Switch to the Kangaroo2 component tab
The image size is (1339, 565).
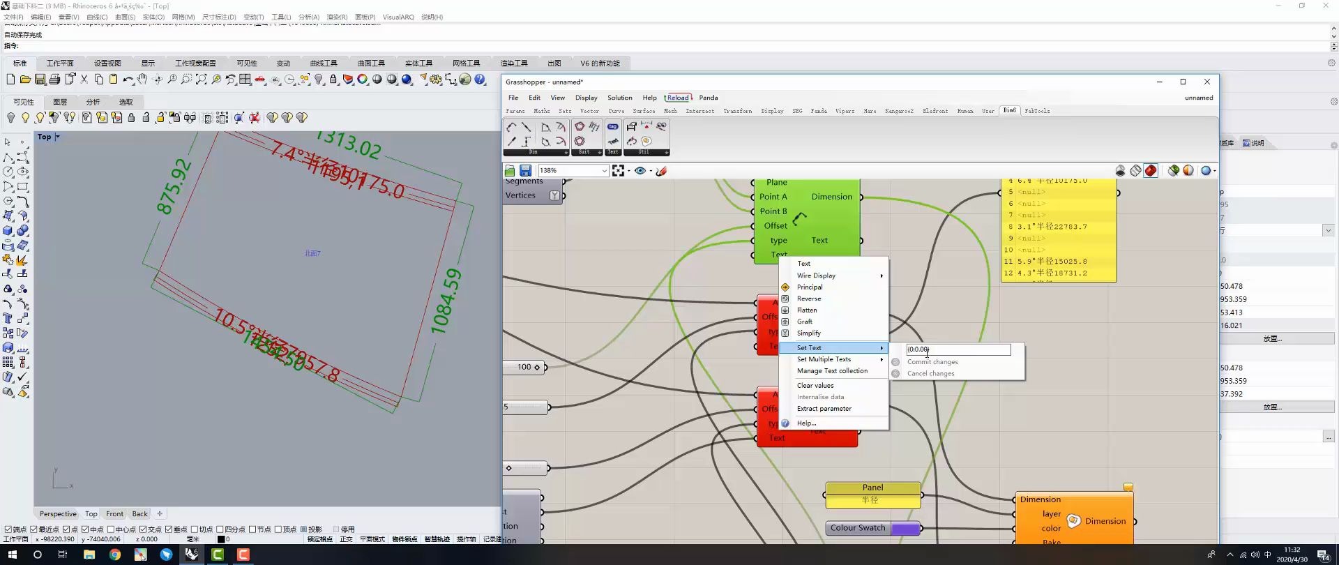coord(899,111)
